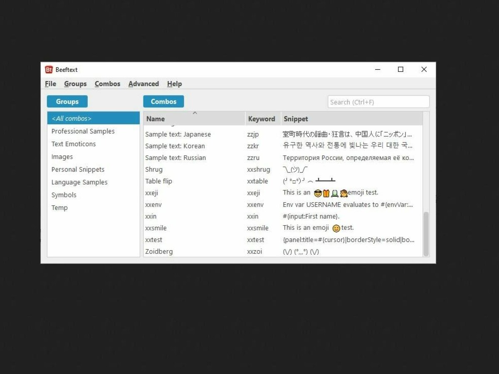Viewport: 499px width, 374px height.
Task: Click the Beeftext icon in the title bar
Action: click(x=48, y=69)
